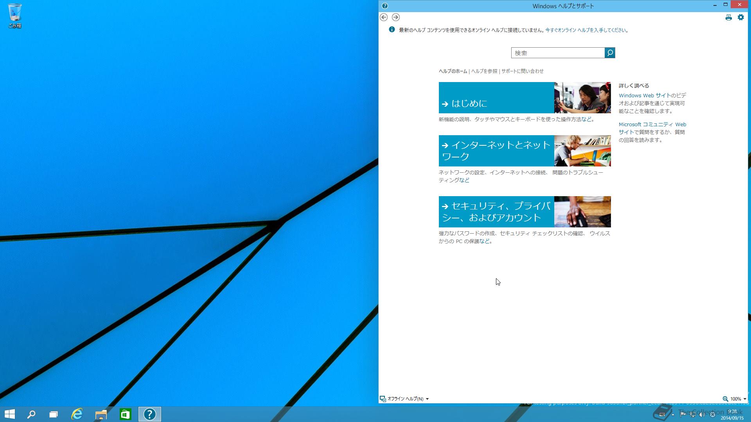Focus the 検索 search input field

[x=558, y=53]
